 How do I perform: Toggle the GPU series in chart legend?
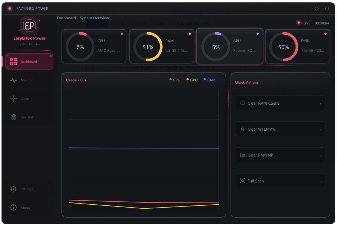click(x=192, y=80)
